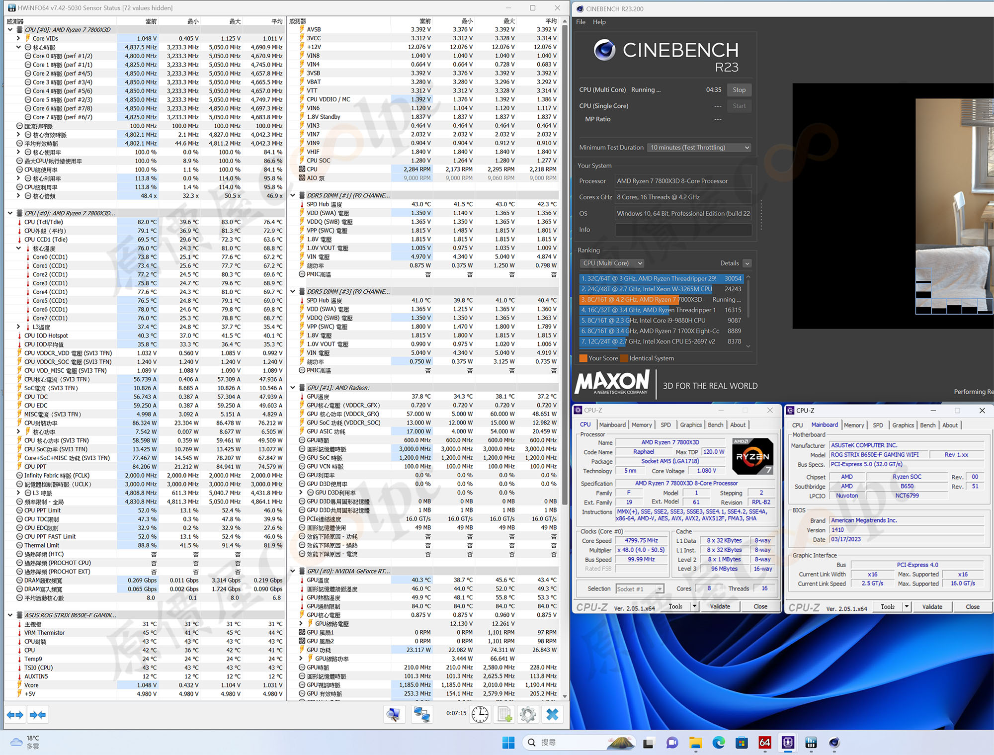Screen dimensions: 994x755
Task: Stop the Cinebench multi core test
Action: click(739, 90)
